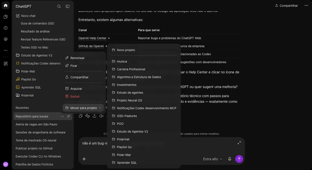Open the top-right three-dot options menu

point(306,6)
